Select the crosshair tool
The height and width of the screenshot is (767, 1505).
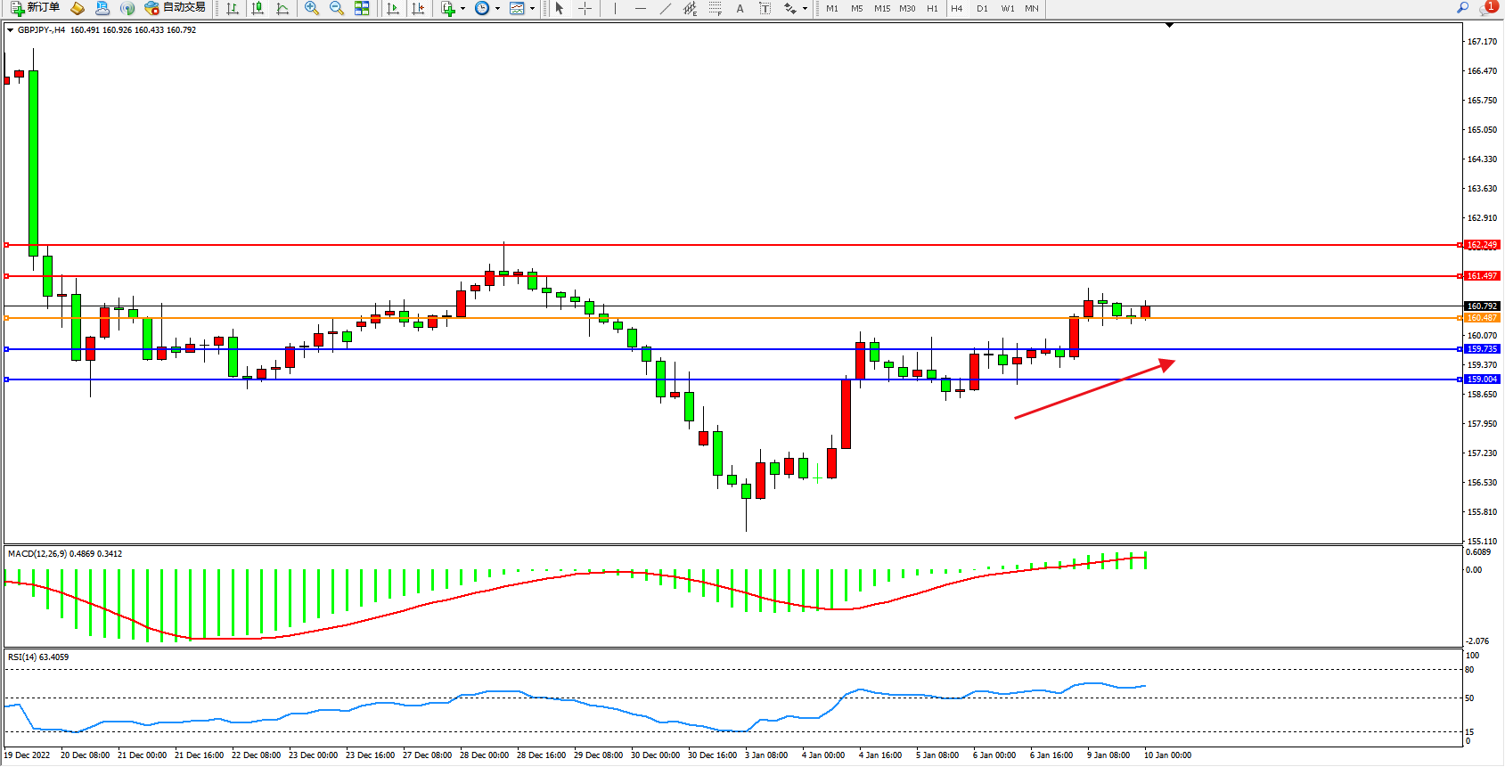pyautogui.click(x=585, y=8)
